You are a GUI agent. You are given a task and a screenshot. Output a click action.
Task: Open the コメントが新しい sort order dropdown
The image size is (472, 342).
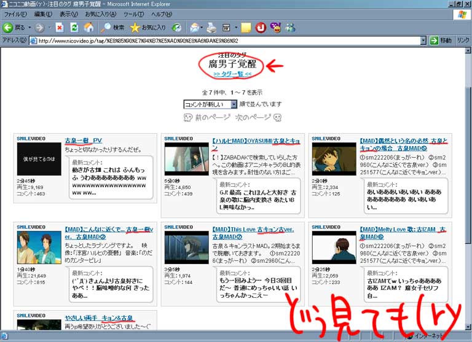(210, 104)
